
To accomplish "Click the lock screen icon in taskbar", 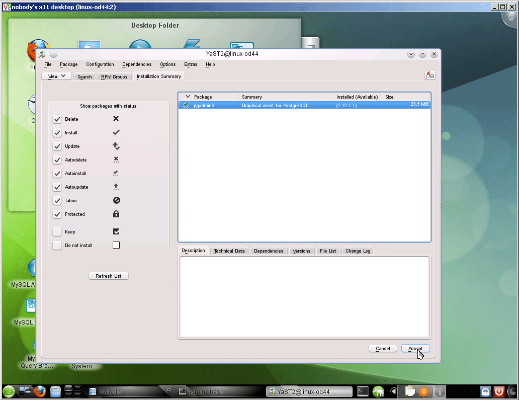I will [486, 392].
